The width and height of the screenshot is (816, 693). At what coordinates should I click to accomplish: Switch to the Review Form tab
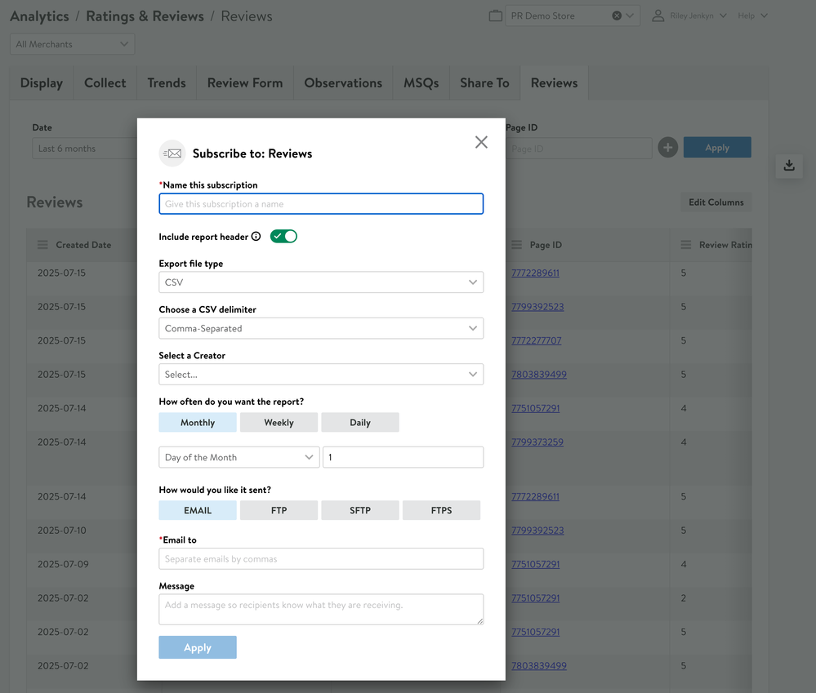point(245,82)
